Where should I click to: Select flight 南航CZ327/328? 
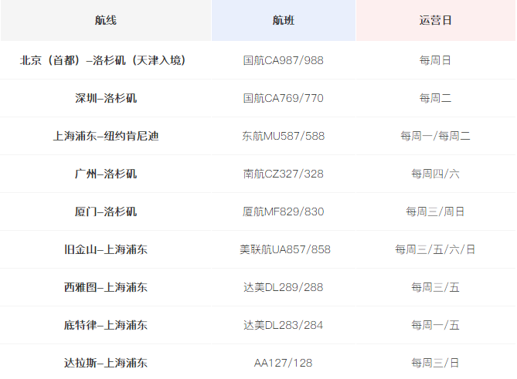(x=283, y=174)
